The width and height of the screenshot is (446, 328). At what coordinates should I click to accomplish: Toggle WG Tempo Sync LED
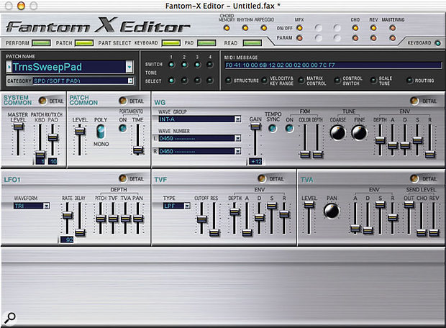point(273,128)
